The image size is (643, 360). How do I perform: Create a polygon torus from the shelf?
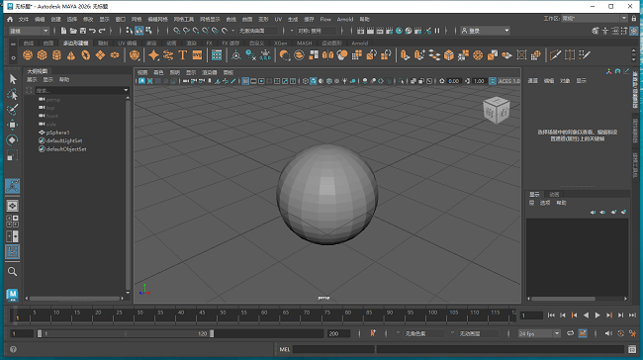86,55
